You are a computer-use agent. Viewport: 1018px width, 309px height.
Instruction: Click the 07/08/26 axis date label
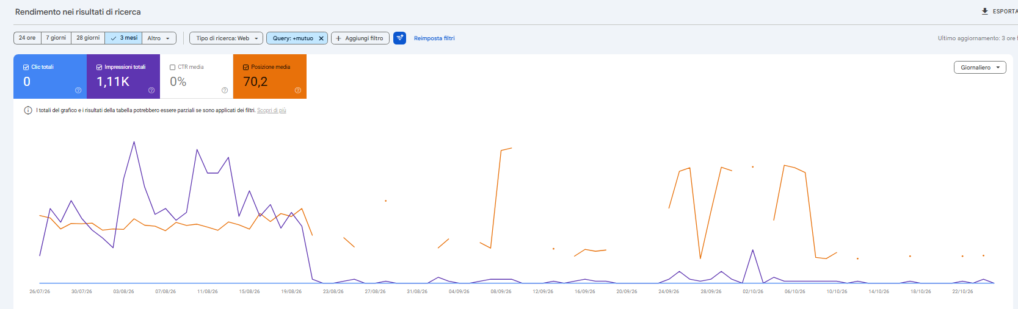(x=165, y=292)
